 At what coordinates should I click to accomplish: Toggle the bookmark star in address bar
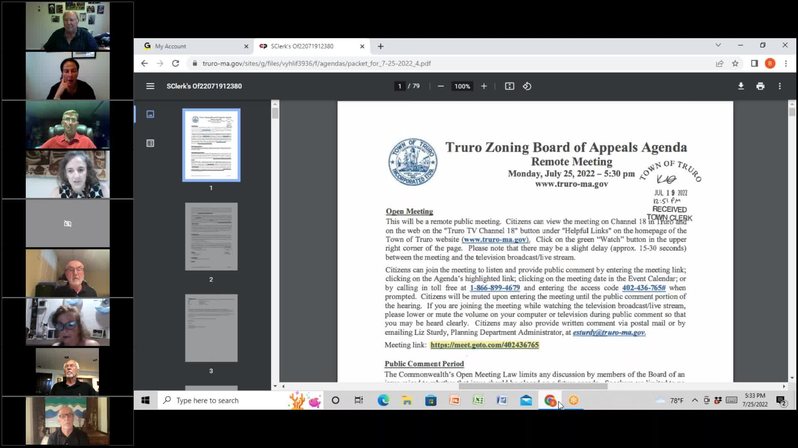point(736,63)
